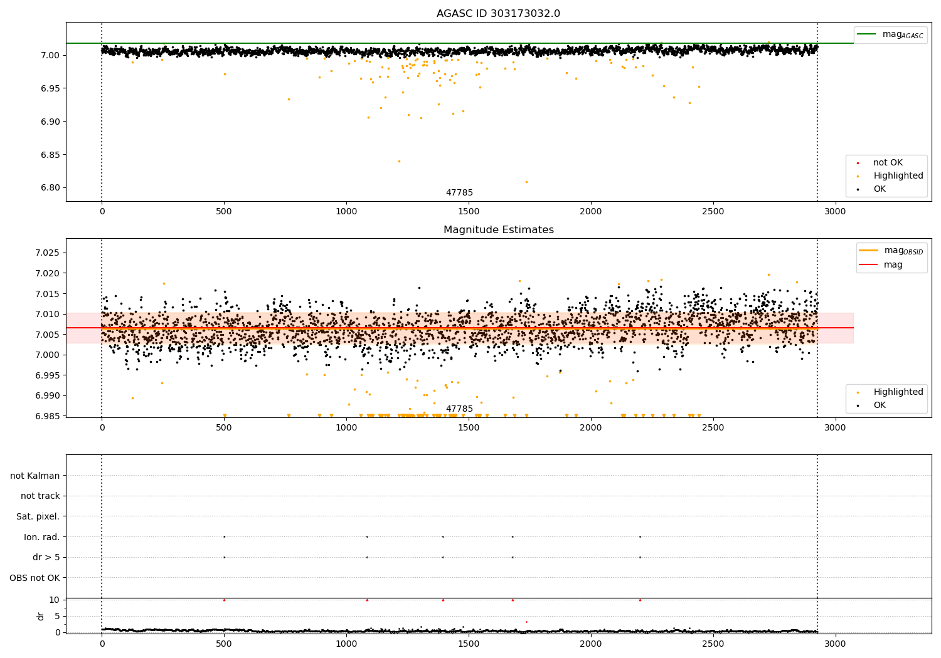Click the orange outlier point near 6.84 in top plot

(x=398, y=161)
